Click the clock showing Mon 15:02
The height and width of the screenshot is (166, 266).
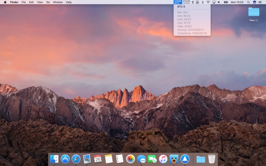(237, 2)
